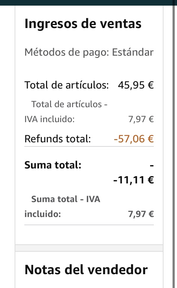Click the Suma total label
This screenshot has width=177, height=288.
[53, 165]
